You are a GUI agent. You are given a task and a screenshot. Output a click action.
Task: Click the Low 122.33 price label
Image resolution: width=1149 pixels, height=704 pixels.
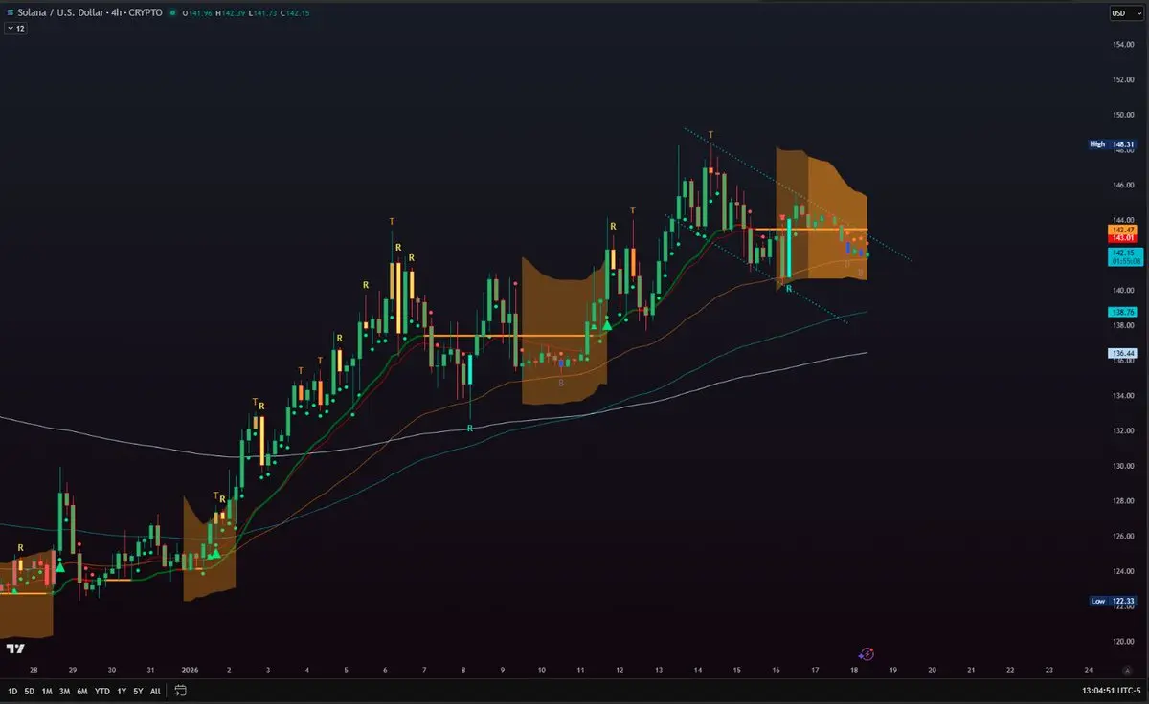coord(1111,601)
